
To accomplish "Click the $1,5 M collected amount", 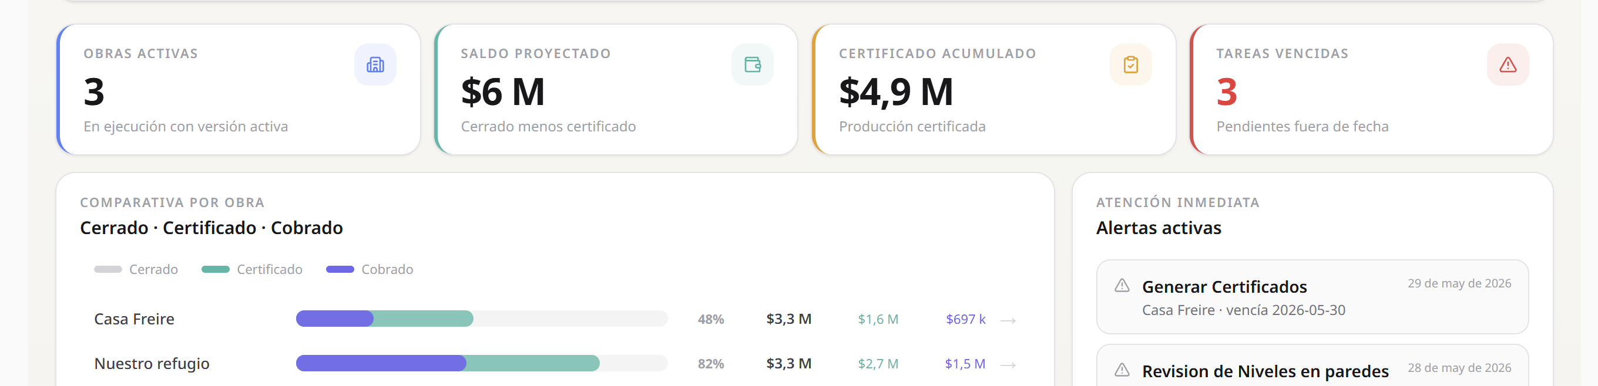I will [965, 364].
